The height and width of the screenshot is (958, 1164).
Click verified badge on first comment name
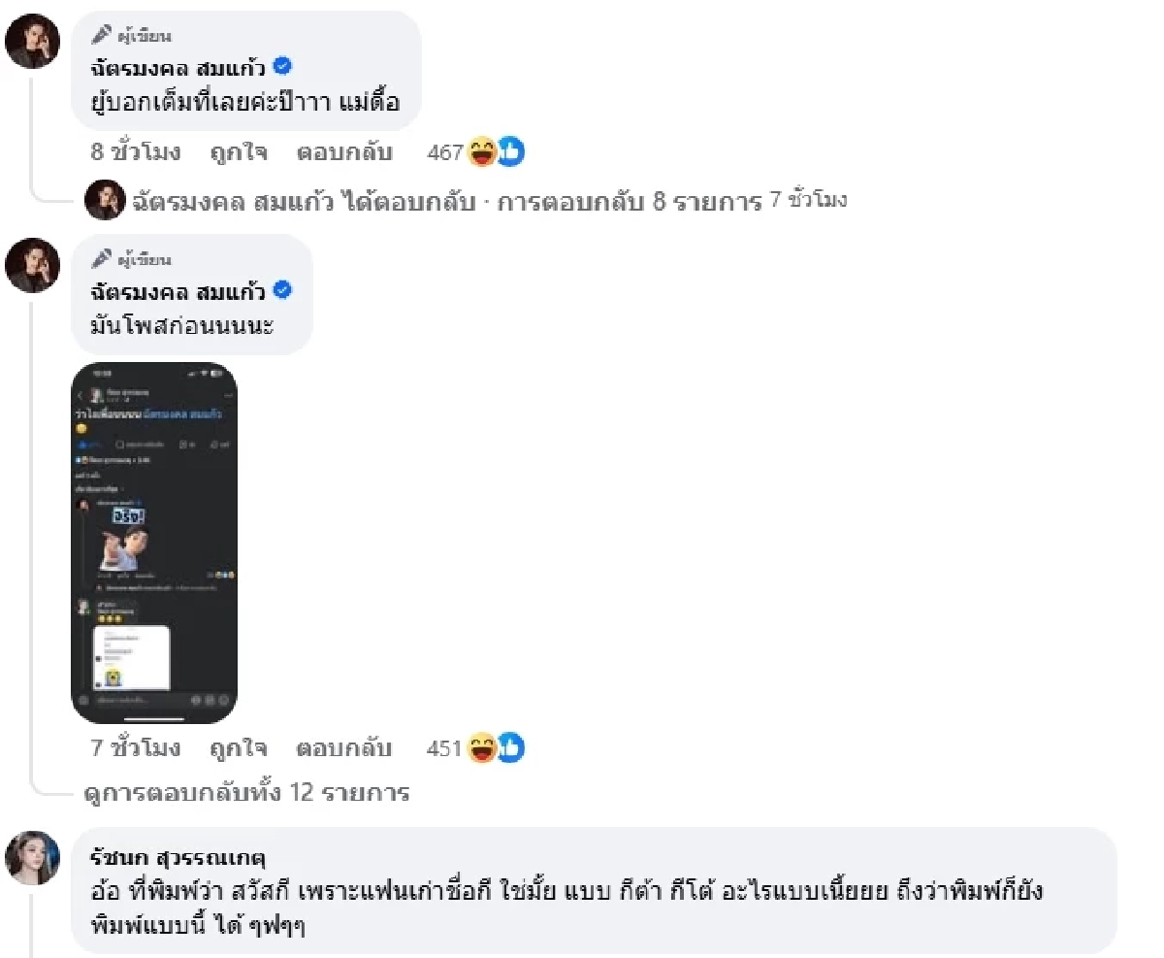click(x=282, y=67)
